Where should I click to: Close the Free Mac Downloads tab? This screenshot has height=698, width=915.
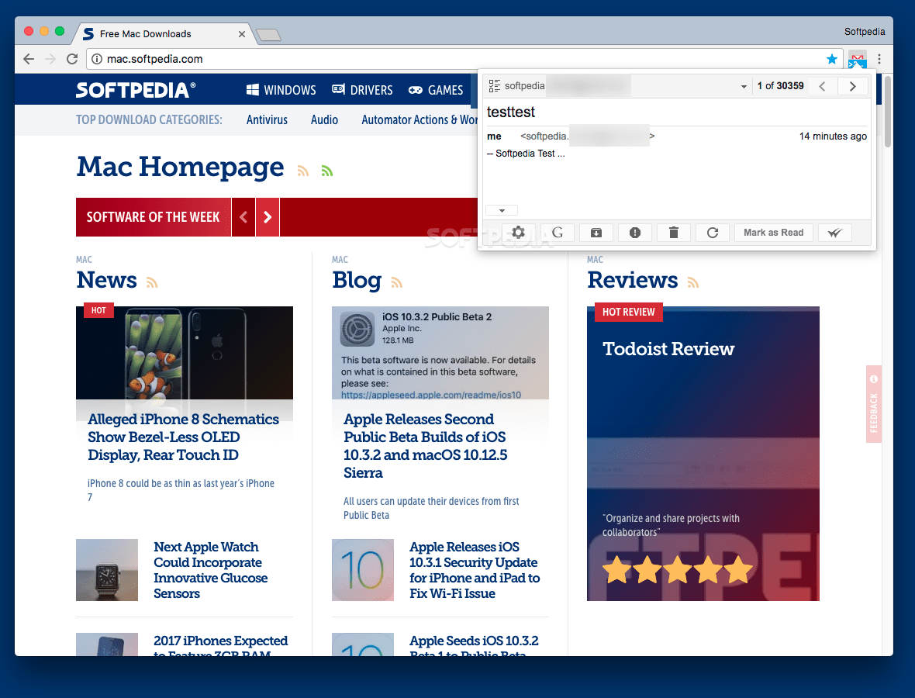(242, 34)
